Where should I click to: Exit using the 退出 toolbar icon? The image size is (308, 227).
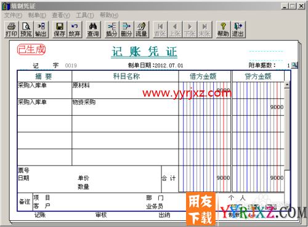238,30
